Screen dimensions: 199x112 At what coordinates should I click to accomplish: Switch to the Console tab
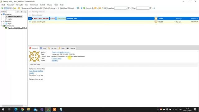coord(71,49)
